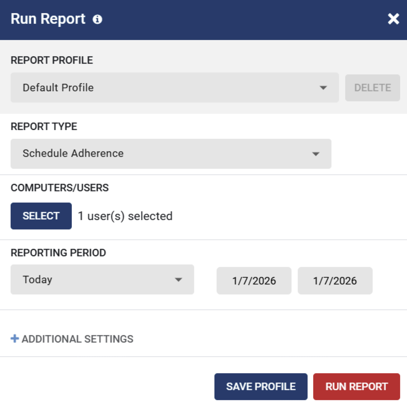Click the second 1/7/2026 end date field

tap(335, 281)
